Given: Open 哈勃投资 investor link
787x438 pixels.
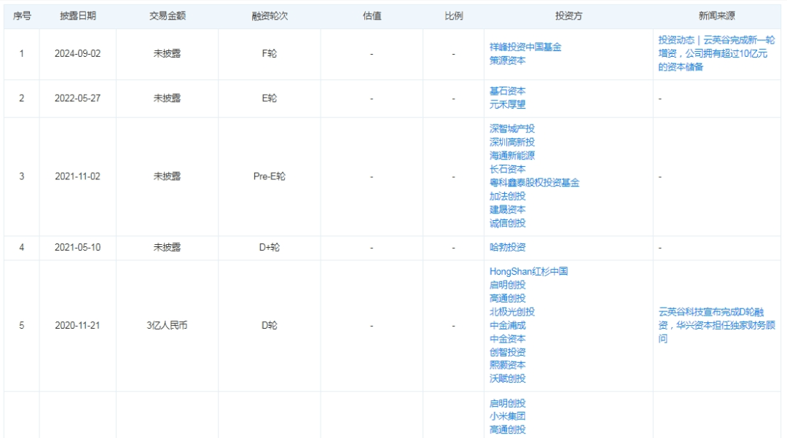Looking at the screenshot, I should point(507,247).
